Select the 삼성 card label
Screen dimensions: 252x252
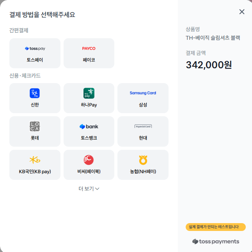click(143, 105)
